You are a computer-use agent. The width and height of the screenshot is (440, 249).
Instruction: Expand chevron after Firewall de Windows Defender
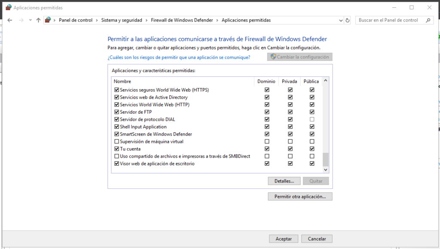(217, 20)
